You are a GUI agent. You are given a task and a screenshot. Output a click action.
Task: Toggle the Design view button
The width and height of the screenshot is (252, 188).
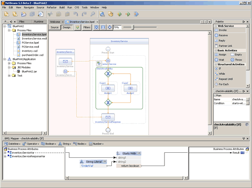pos(66,27)
